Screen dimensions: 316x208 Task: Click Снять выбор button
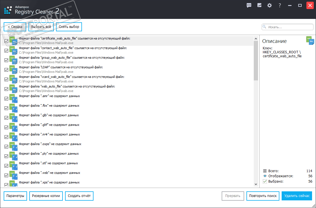(69, 27)
